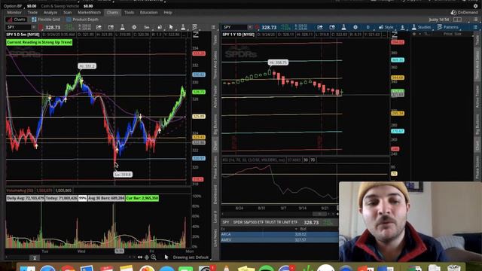
Task: Open the MarketWatch tab
Action: click(x=89, y=13)
